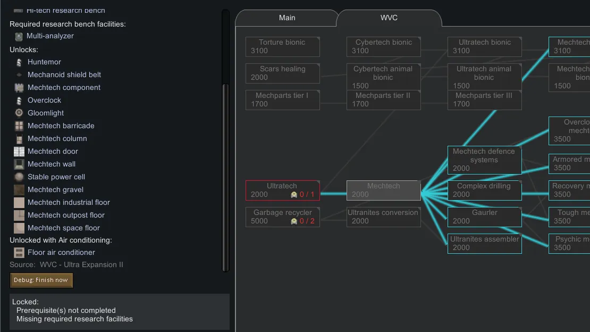Select the Mechtech door icon
This screenshot has width=590, height=332.
click(x=19, y=152)
